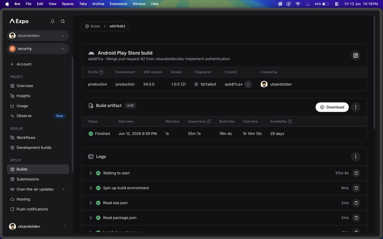This screenshot has width=383, height=239.
Task: Click the Availability help icon
Action: pos(290,121)
